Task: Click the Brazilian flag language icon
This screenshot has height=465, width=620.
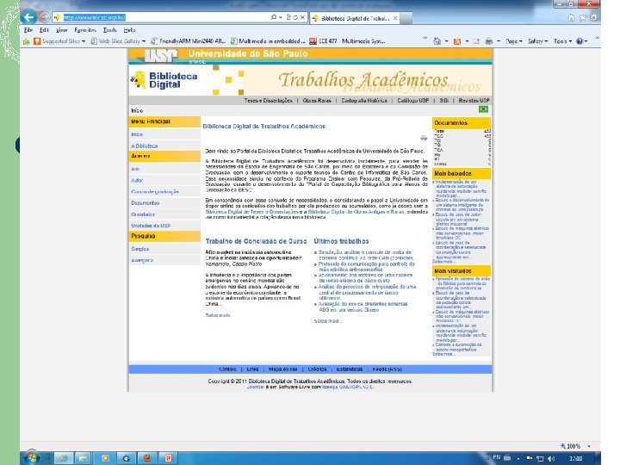Action: [x=483, y=109]
